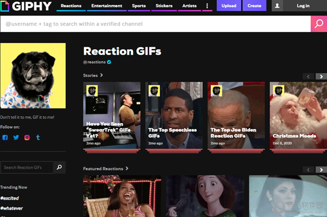Open the three-dot more menu
Screen dimensions: 327x217
coord(207,6)
